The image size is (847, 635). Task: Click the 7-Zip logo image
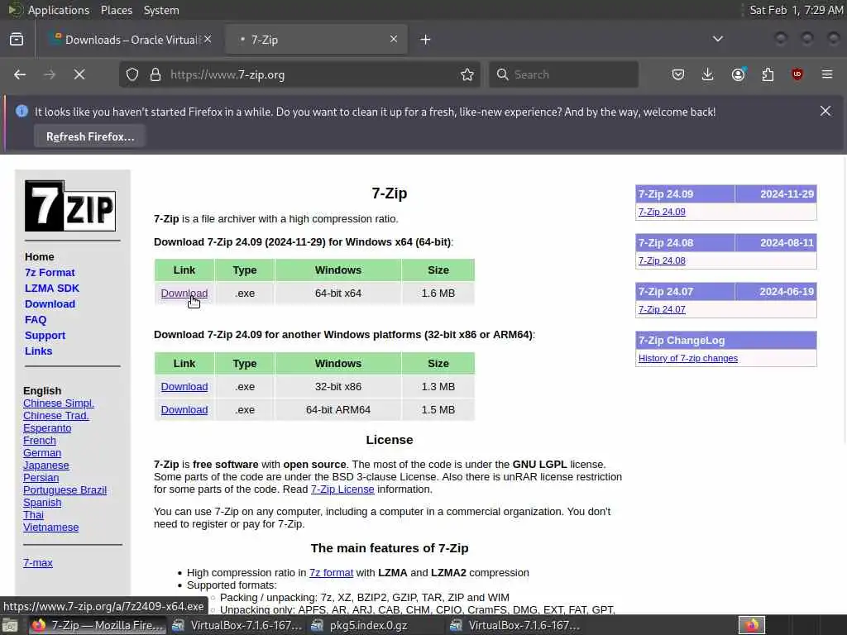pos(70,206)
